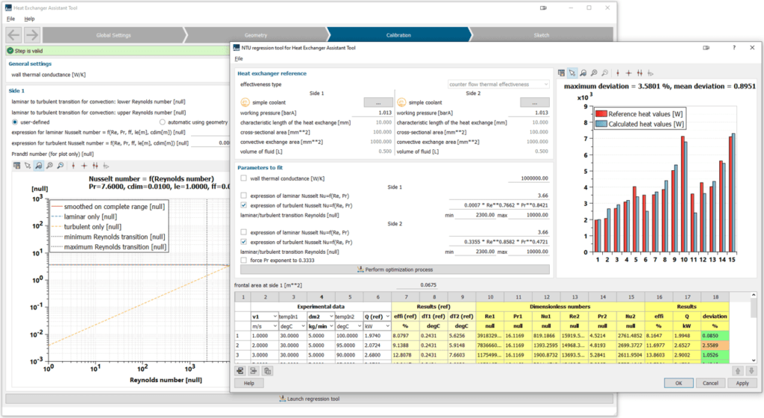Click the add row icon below the data table
The image size is (764, 418).
coord(242,370)
